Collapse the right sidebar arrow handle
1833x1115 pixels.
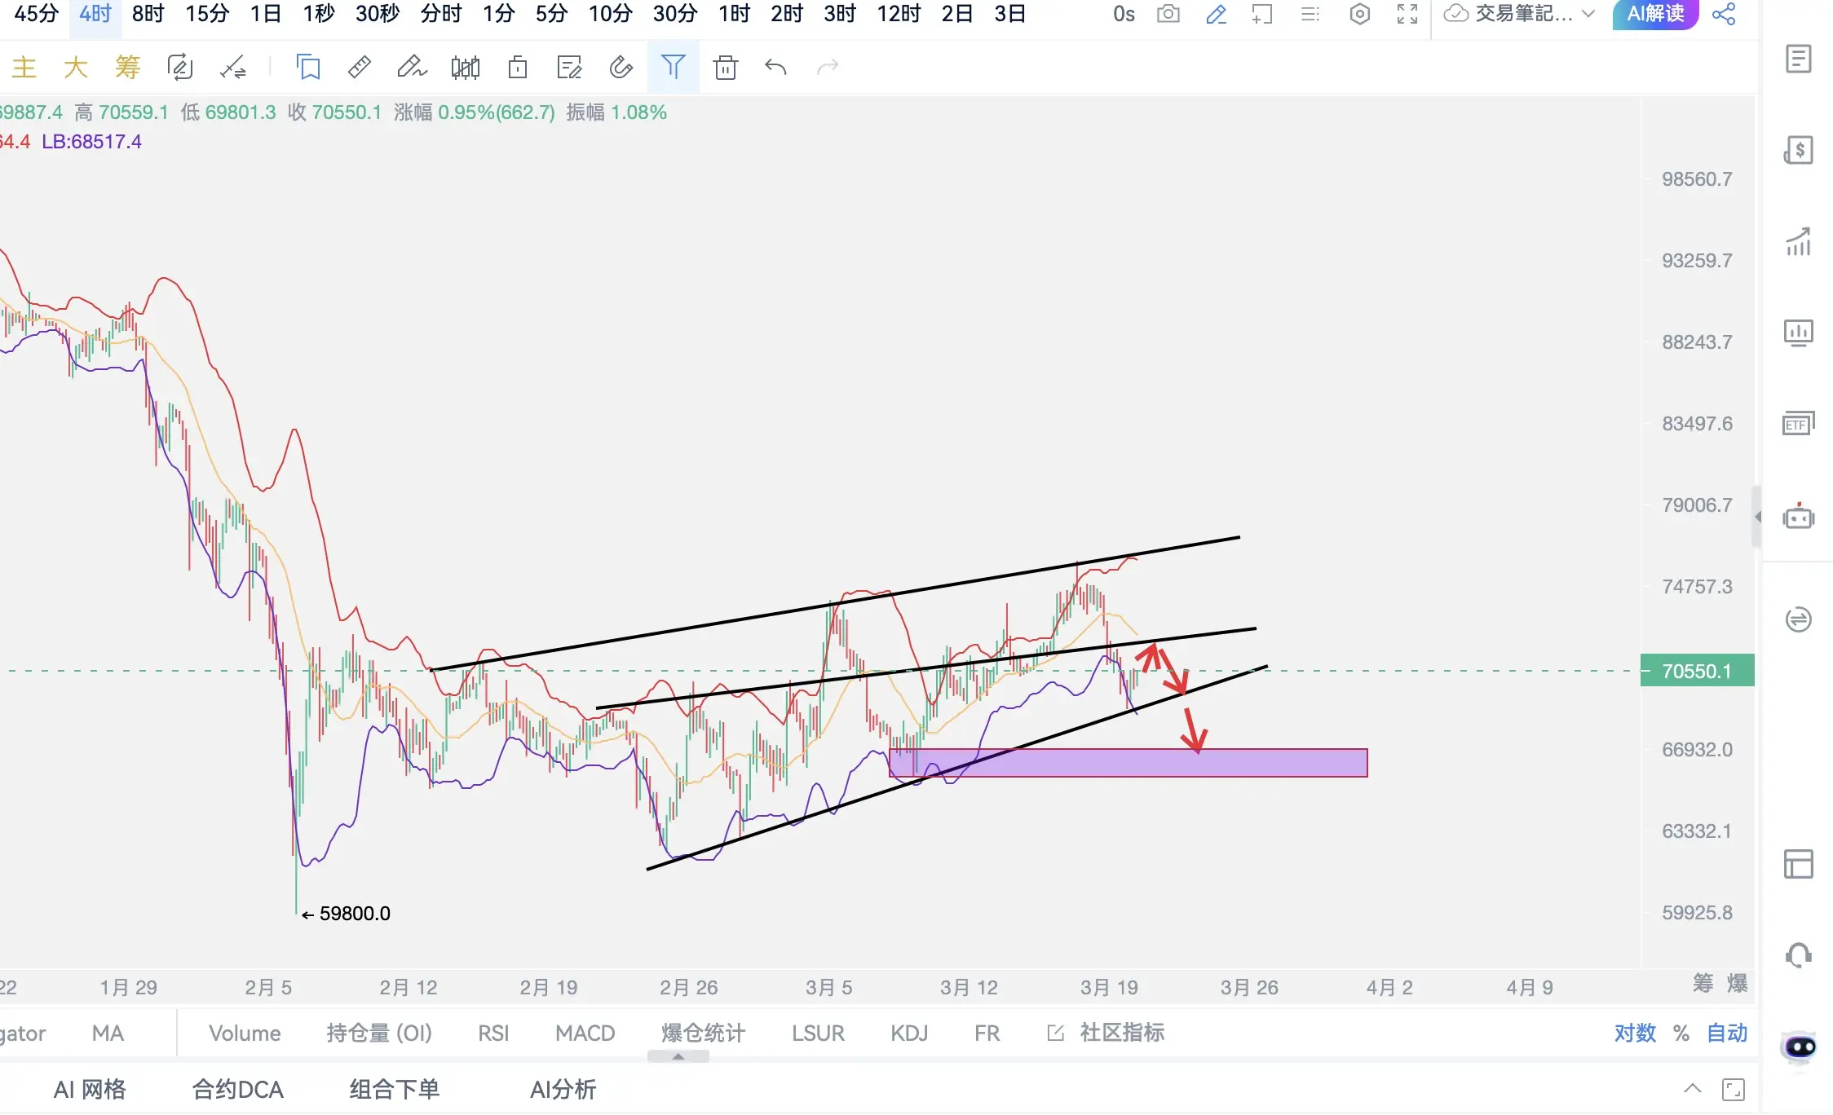point(1757,517)
